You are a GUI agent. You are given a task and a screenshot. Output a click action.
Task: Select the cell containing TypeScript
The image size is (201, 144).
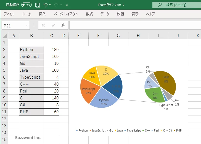coord(31,77)
